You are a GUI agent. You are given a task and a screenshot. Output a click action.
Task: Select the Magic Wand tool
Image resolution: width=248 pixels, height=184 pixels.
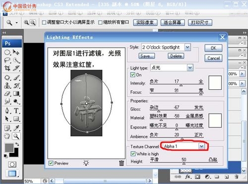click(x=16, y=61)
